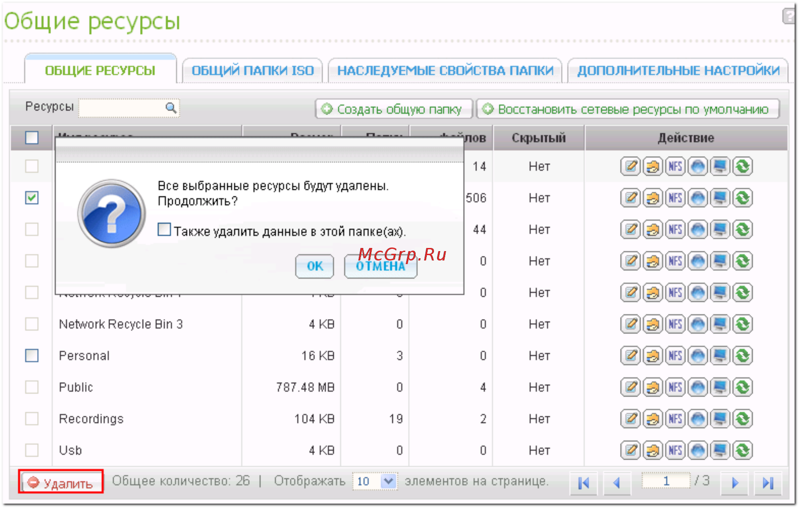Image resolution: width=799 pixels, height=508 pixels.
Task: Check the checkbox in the 44-files row
Action: pyautogui.click(x=32, y=229)
